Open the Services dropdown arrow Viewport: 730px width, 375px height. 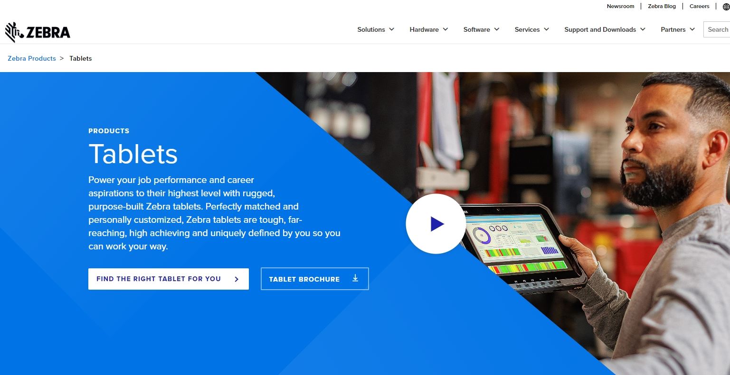point(547,29)
